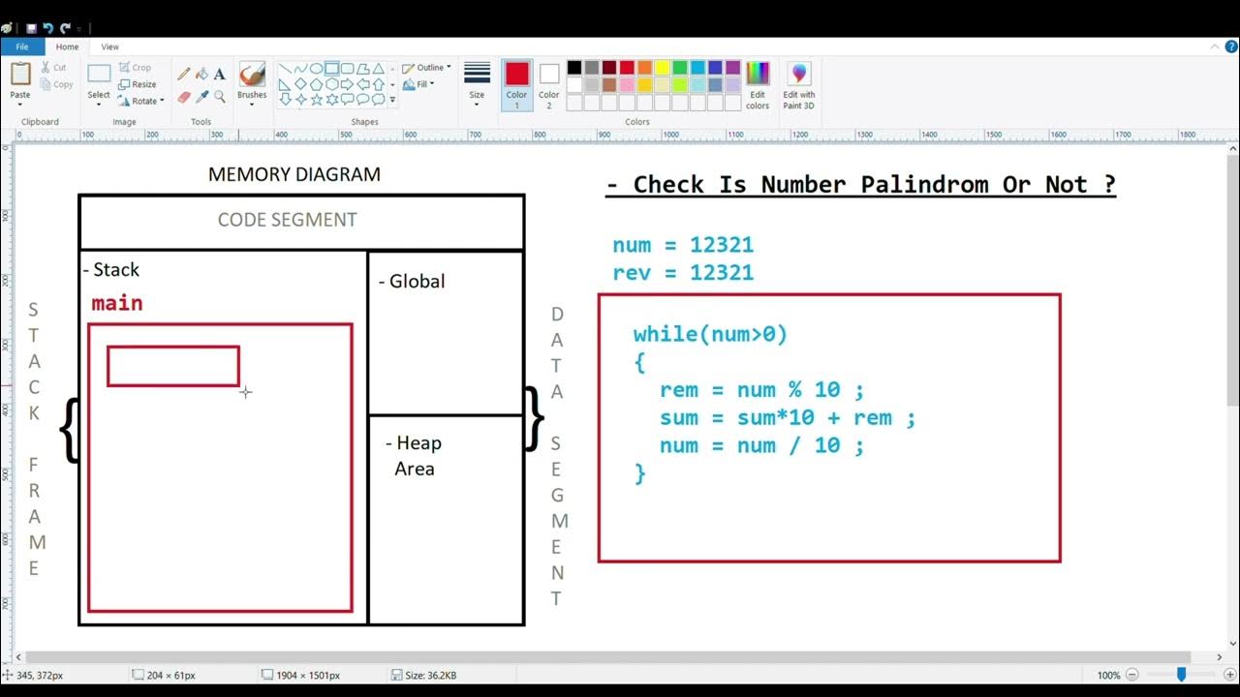Viewport: 1240px width, 697px height.
Task: Click the Select rectangle icon
Action: 99,74
